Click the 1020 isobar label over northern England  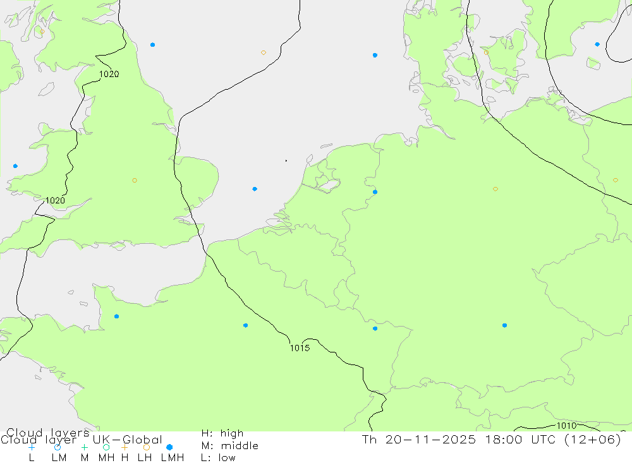pyautogui.click(x=109, y=74)
